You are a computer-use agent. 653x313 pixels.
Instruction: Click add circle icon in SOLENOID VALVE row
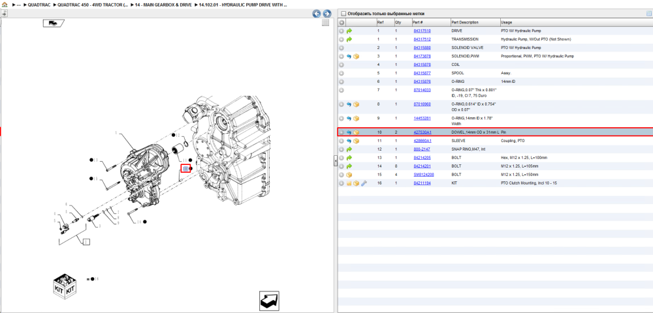[x=342, y=48]
